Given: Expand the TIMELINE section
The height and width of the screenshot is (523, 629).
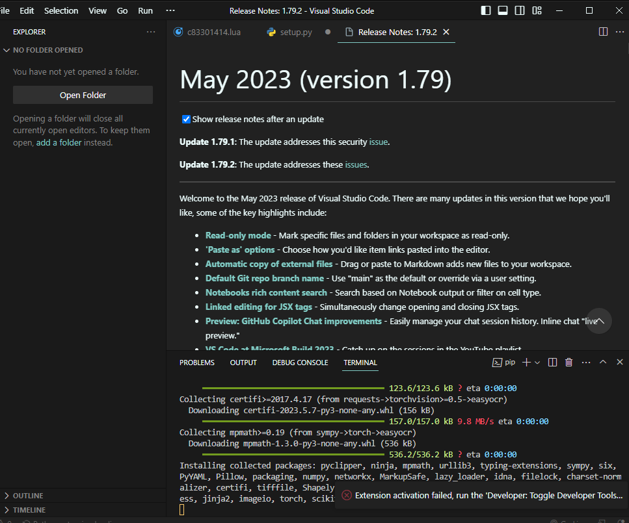Looking at the screenshot, I should 29,510.
